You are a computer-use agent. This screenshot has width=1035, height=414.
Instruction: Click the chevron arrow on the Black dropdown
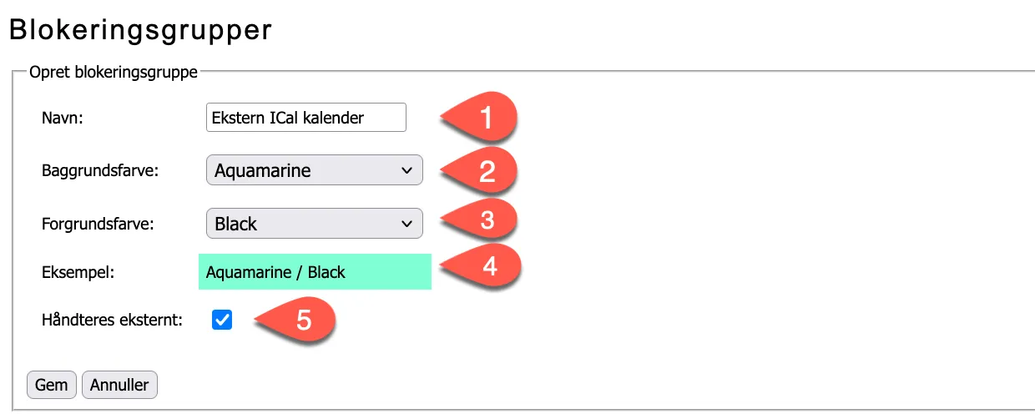[406, 224]
